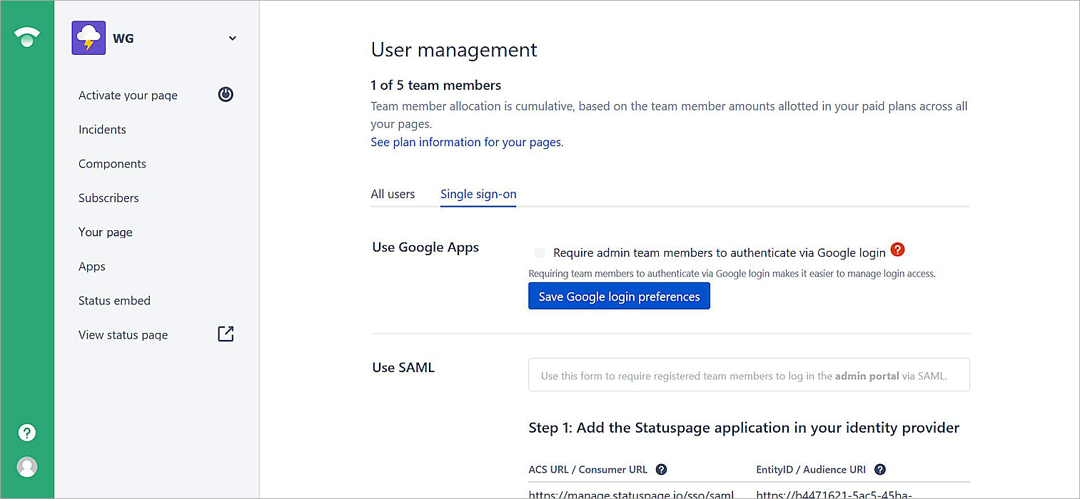Select the Single sign-on tab
Viewport: 1080px width, 499px height.
coord(478,194)
